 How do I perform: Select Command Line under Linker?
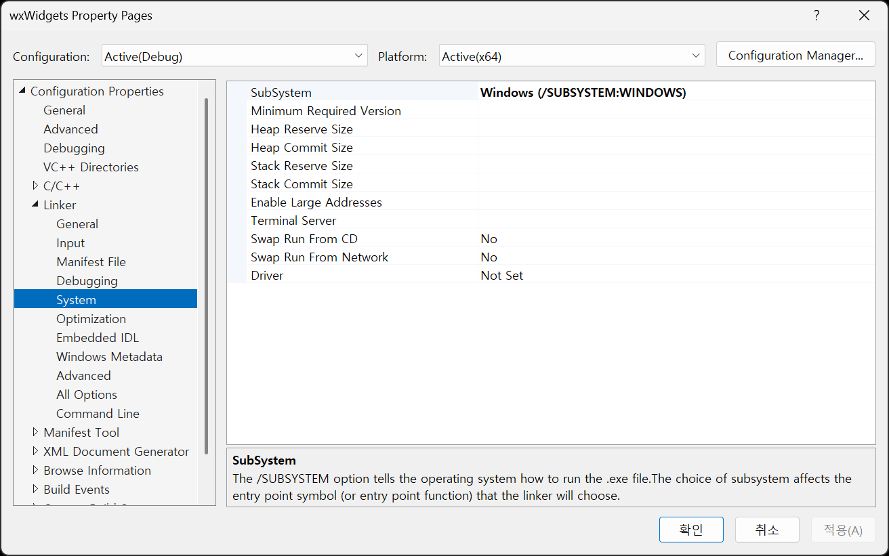[x=98, y=414]
